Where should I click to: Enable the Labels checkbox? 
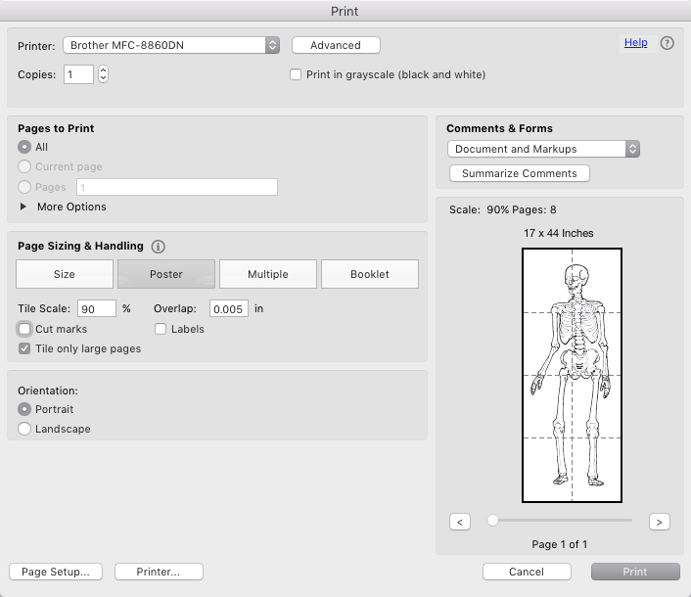point(161,330)
